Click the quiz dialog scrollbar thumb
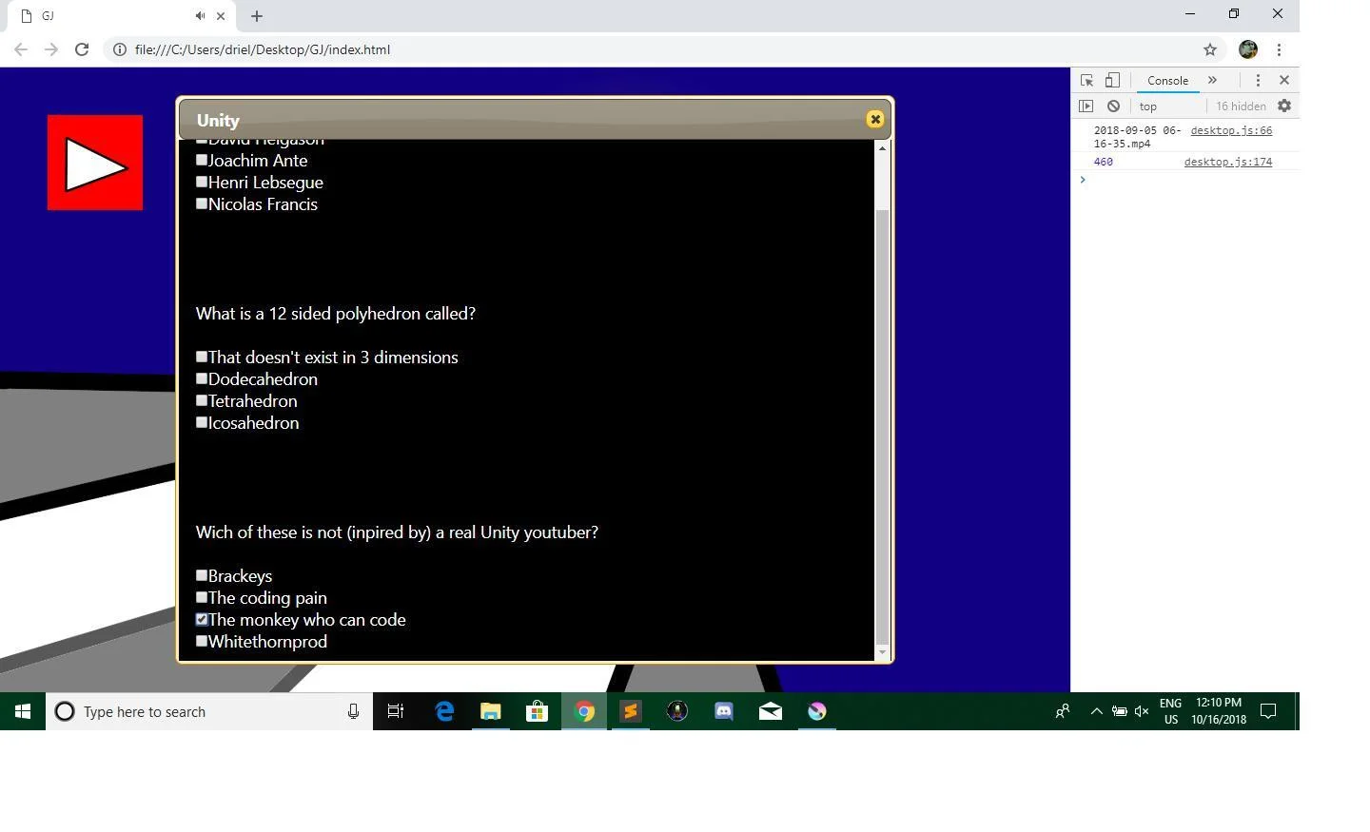Image resolution: width=1370 pixels, height=832 pixels. [x=882, y=426]
